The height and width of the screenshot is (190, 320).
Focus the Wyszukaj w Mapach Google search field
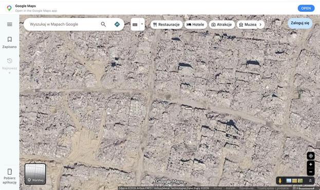coord(64,24)
